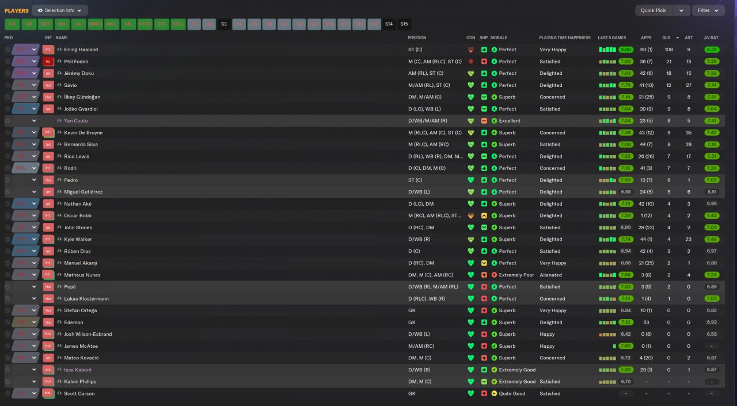Toggle the picked checkmark for Ederson
This screenshot has height=406, width=737.
tap(7, 322)
